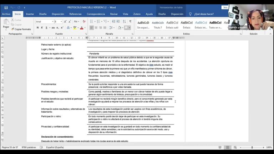Toggle strikethrough abc formatting

53,27
